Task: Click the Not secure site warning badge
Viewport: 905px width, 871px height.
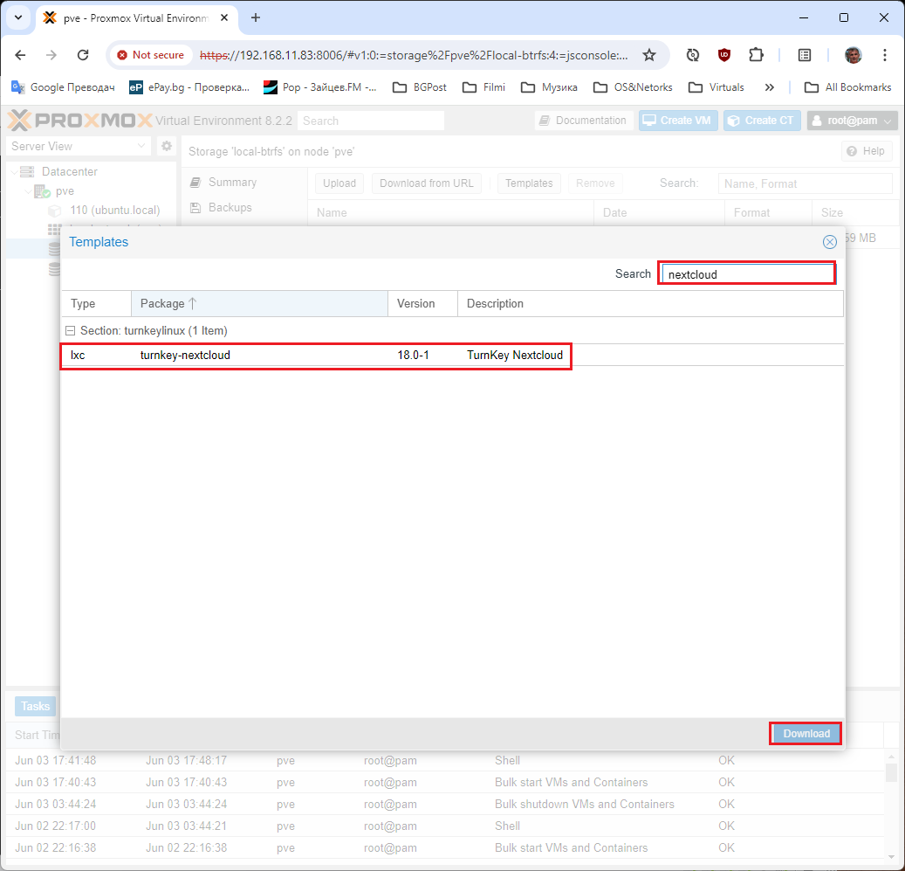Action: pos(151,55)
